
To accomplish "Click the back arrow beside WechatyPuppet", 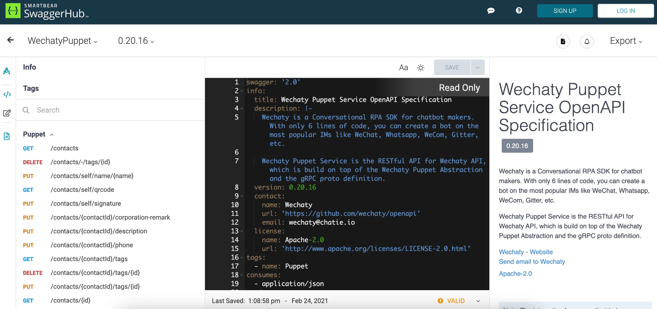I will [x=10, y=40].
